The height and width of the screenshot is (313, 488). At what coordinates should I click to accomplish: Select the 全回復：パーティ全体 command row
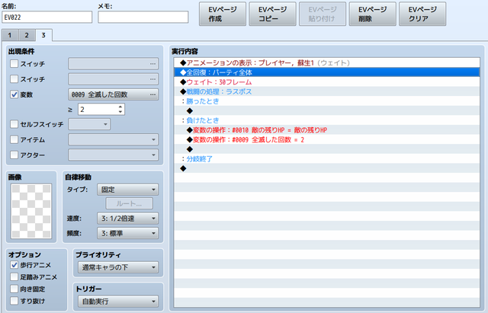[x=327, y=72]
